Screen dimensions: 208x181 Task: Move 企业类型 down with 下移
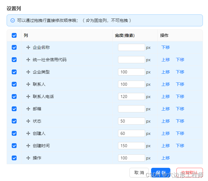[x=180, y=72]
